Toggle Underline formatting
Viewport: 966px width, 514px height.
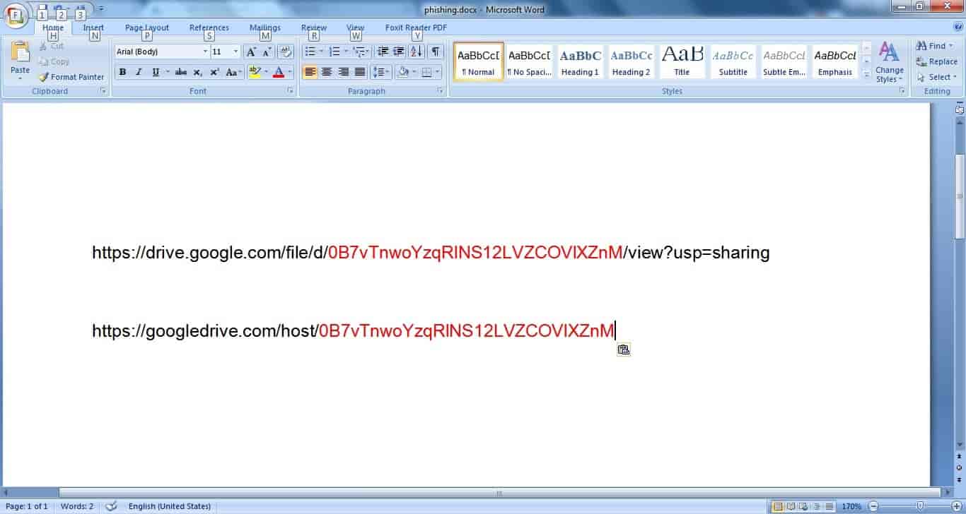(x=155, y=72)
